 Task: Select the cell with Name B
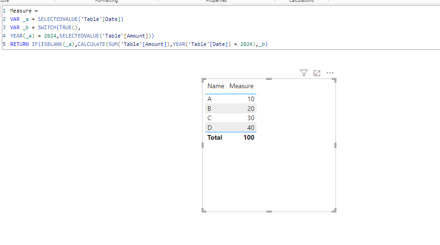coord(209,109)
